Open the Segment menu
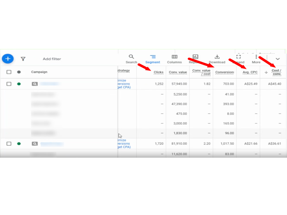The height and width of the screenshot is (215, 287). 153,59
